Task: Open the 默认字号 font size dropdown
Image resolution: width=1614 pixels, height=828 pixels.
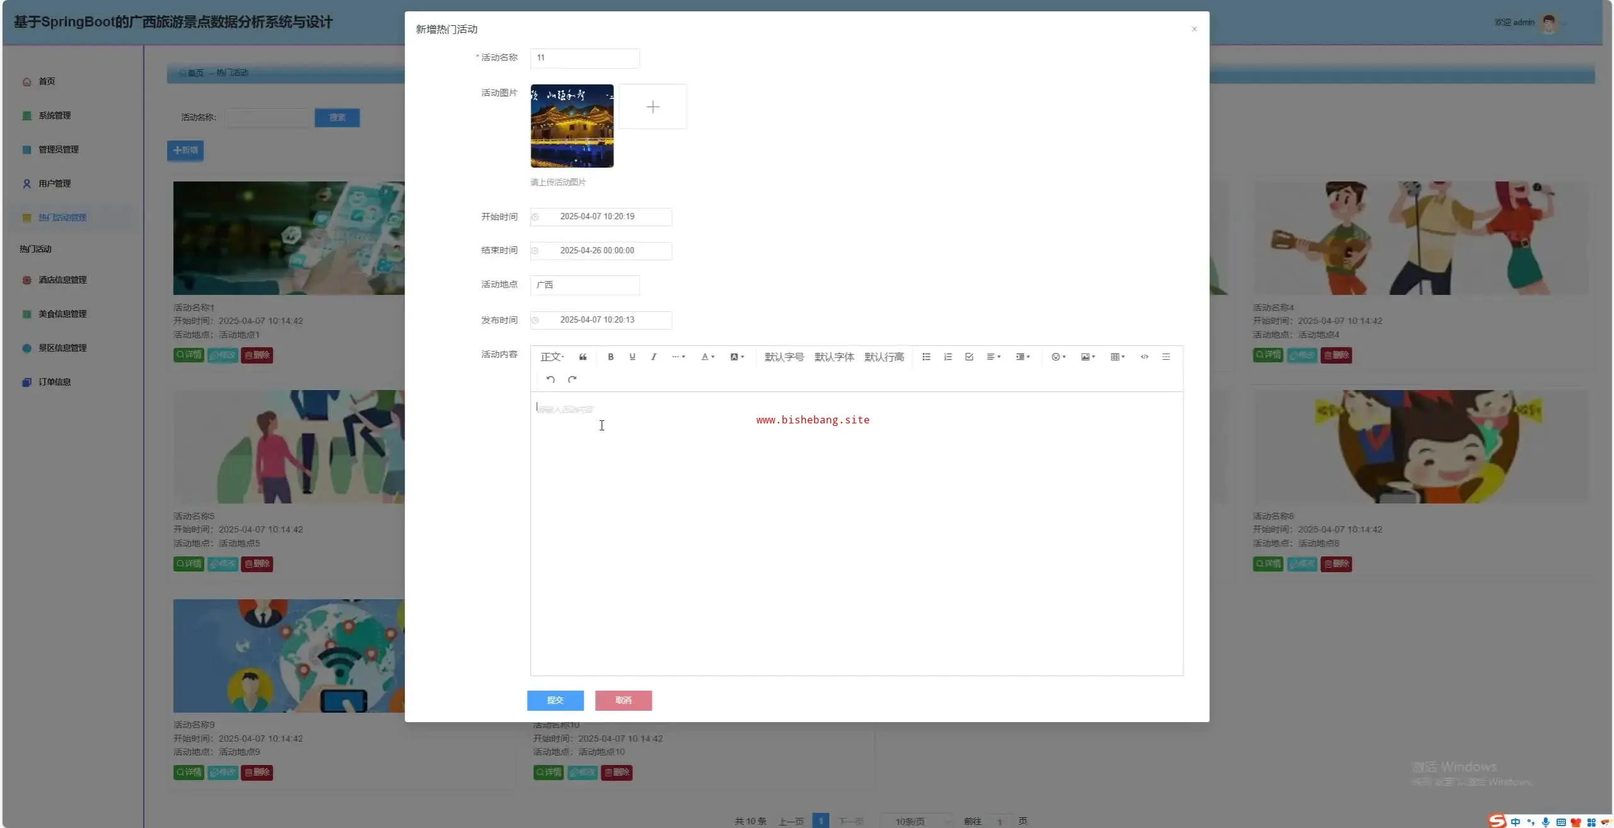Action: point(784,357)
